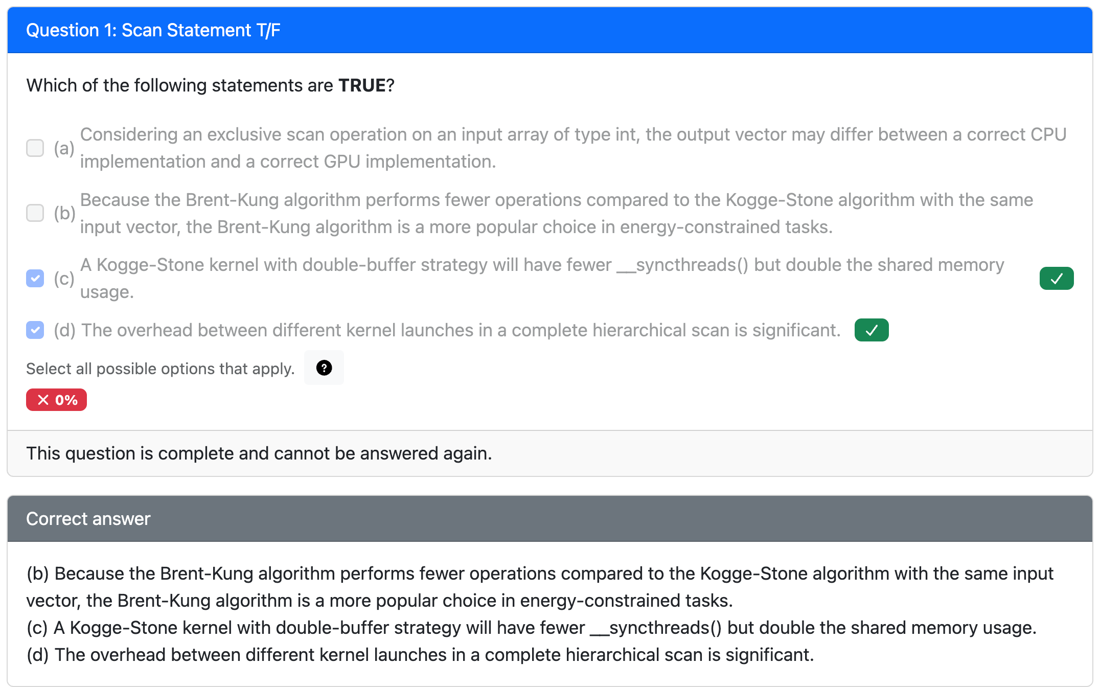This screenshot has width=1100, height=687.
Task: Click the gray "Correct answer" panel header
Action: [88, 519]
